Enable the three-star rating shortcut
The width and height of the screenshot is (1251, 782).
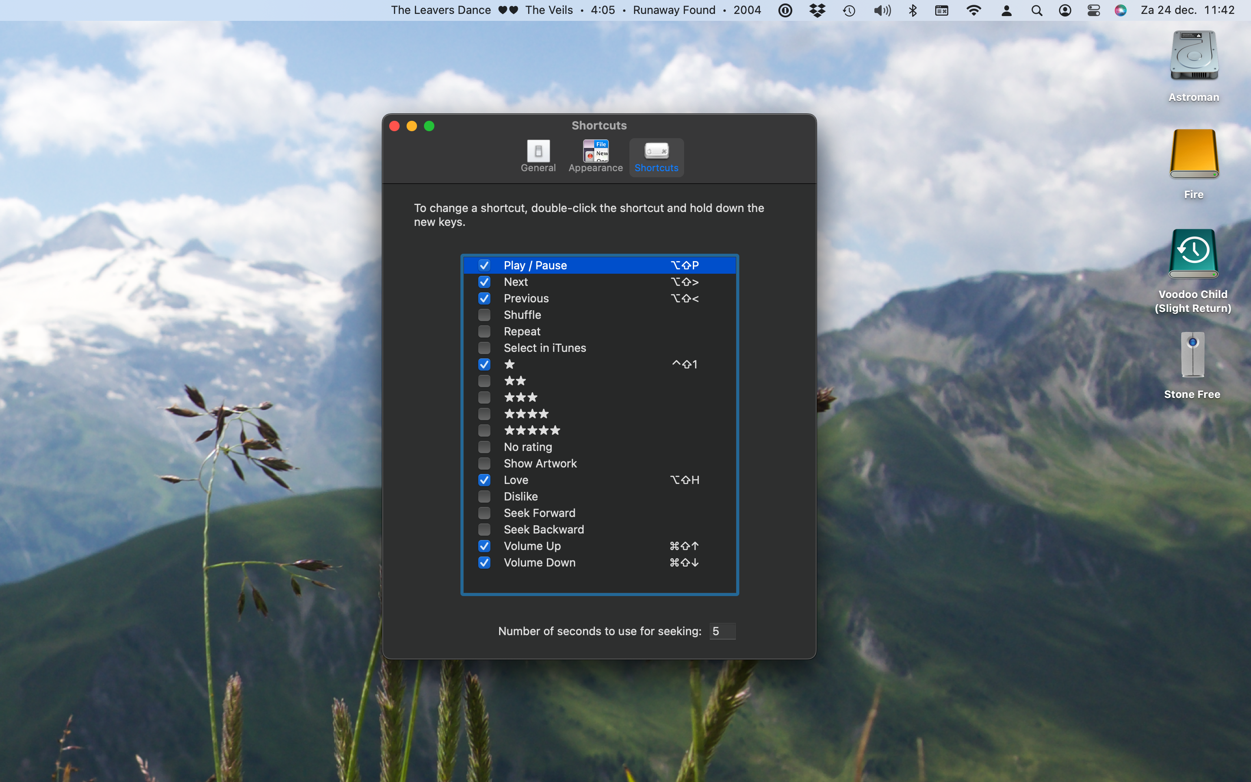click(x=484, y=398)
